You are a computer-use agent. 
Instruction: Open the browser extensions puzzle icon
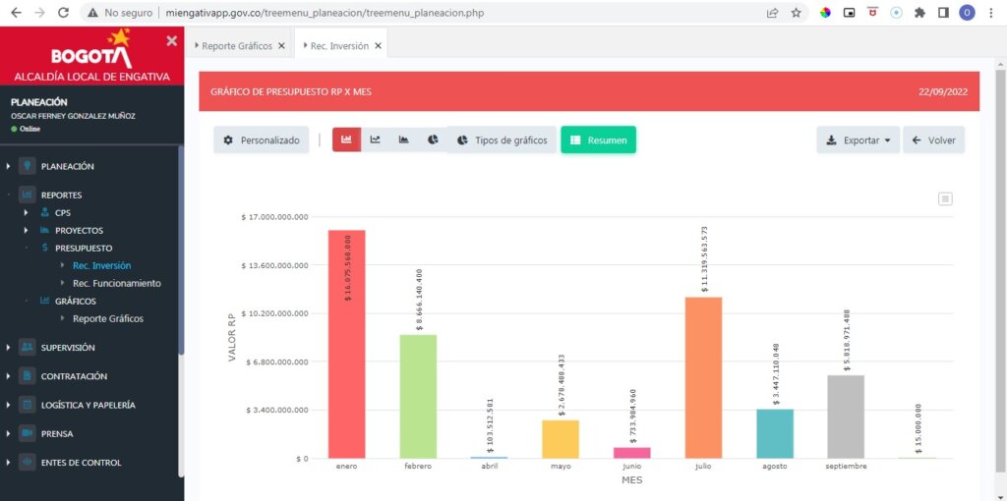(919, 13)
